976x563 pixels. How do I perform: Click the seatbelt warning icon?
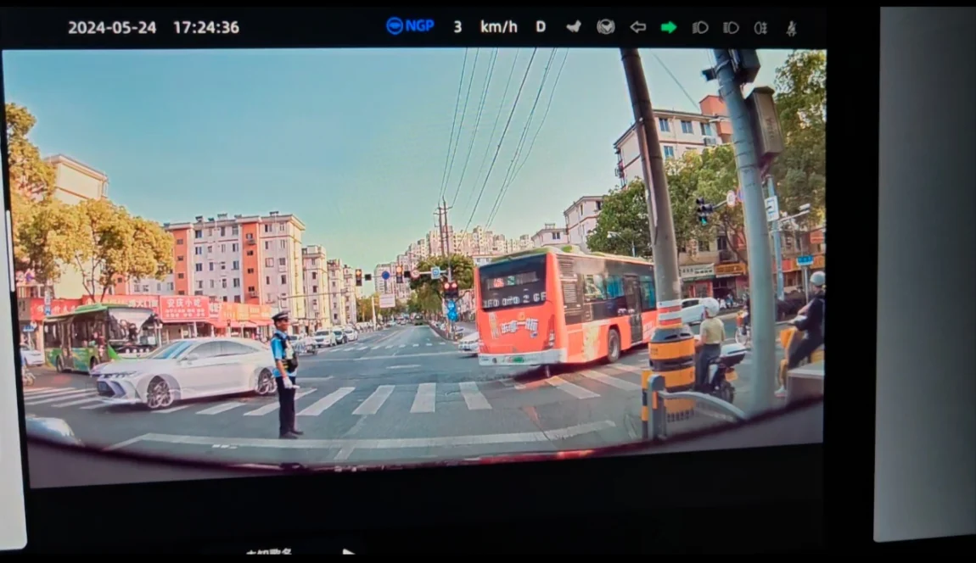tap(791, 27)
